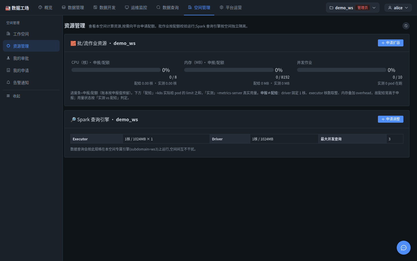
Task: Click the 实测 0 pod 在跑 text
Action: point(390,83)
